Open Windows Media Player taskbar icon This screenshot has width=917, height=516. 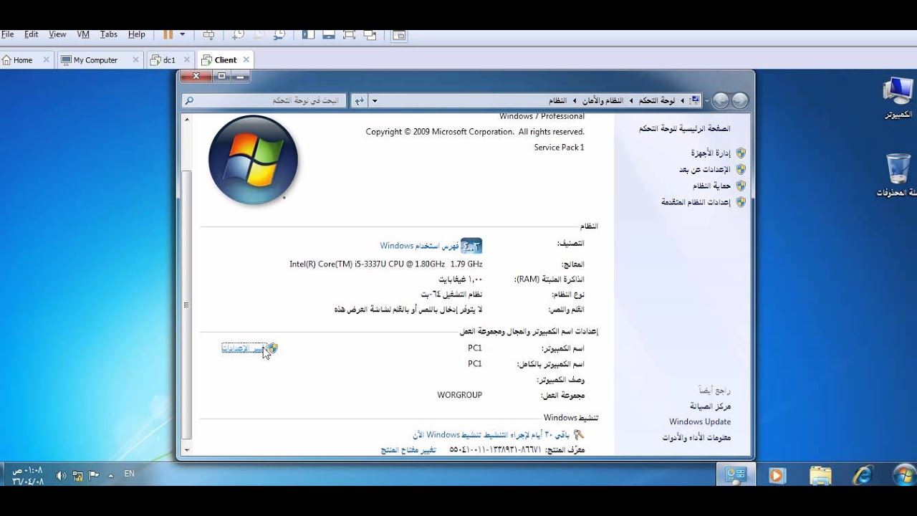(x=777, y=475)
